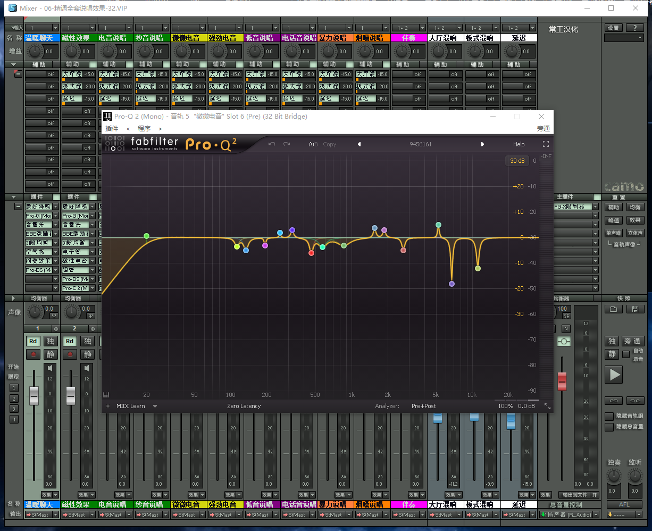Image resolution: width=652 pixels, height=531 pixels.
Task: Open the 程序 menu in Pro-Q 2 window
Action: (x=144, y=128)
